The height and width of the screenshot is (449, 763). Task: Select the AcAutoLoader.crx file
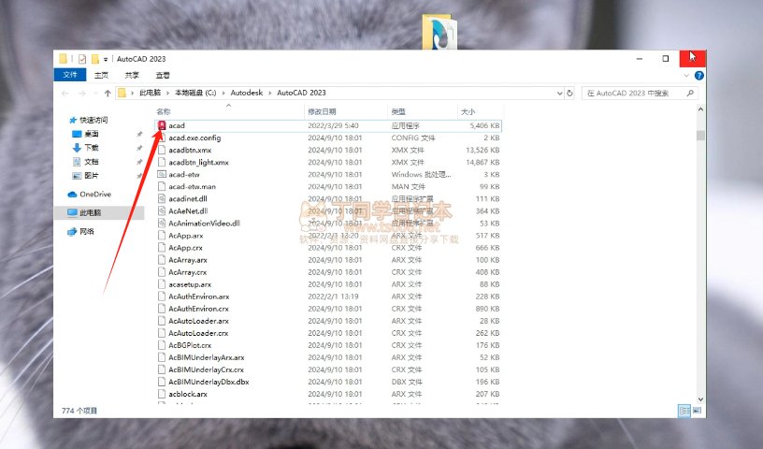[198, 333]
